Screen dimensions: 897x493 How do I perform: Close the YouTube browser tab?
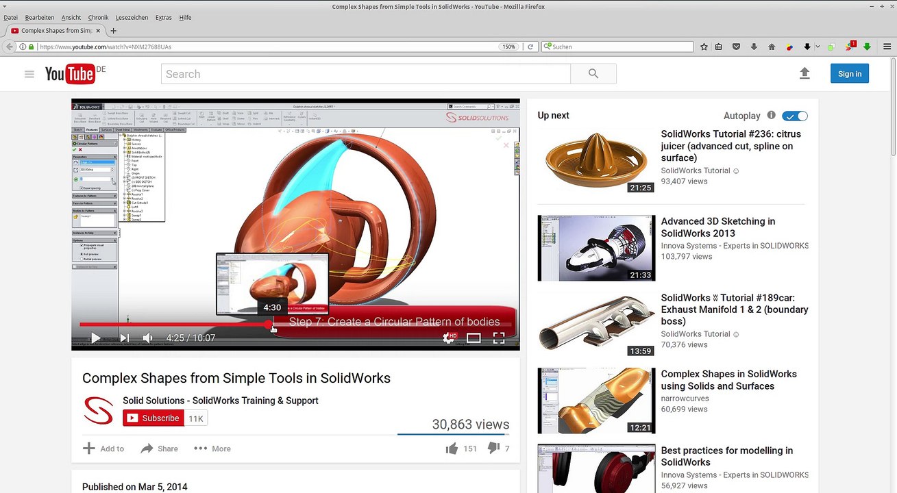[x=98, y=31]
